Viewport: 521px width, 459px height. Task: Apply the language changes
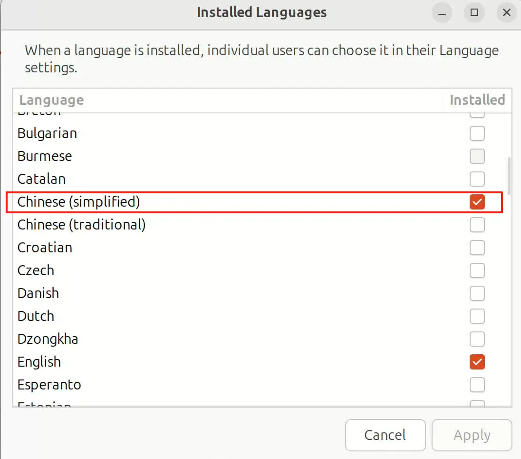472,435
